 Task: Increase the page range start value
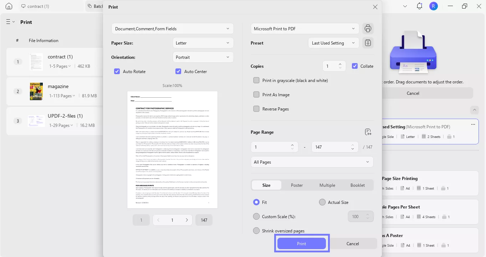pos(292,145)
